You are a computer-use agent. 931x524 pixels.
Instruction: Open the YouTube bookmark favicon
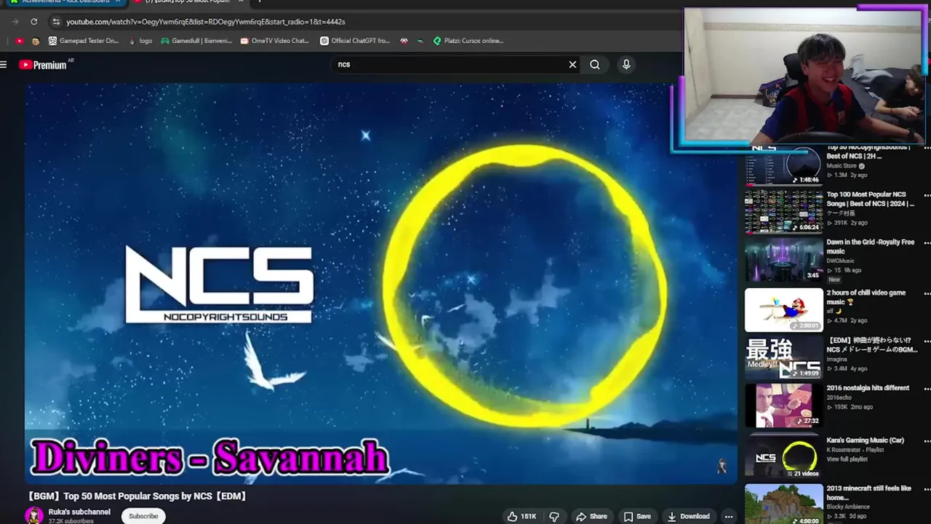pyautogui.click(x=20, y=41)
